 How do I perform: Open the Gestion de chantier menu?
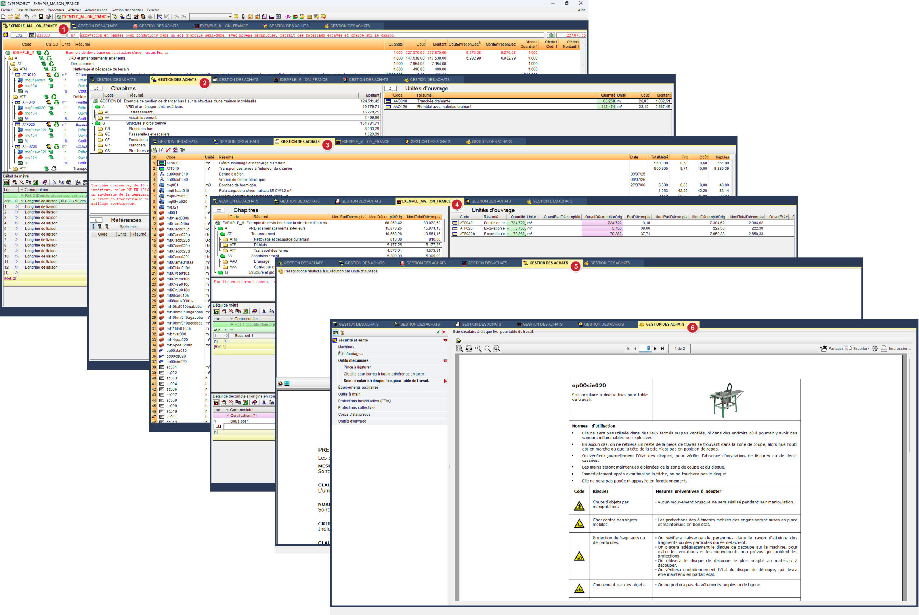pyautogui.click(x=127, y=10)
